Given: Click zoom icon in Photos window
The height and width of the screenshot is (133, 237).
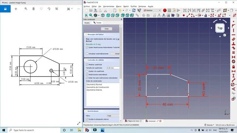Looking at the screenshot, I should [26, 9].
